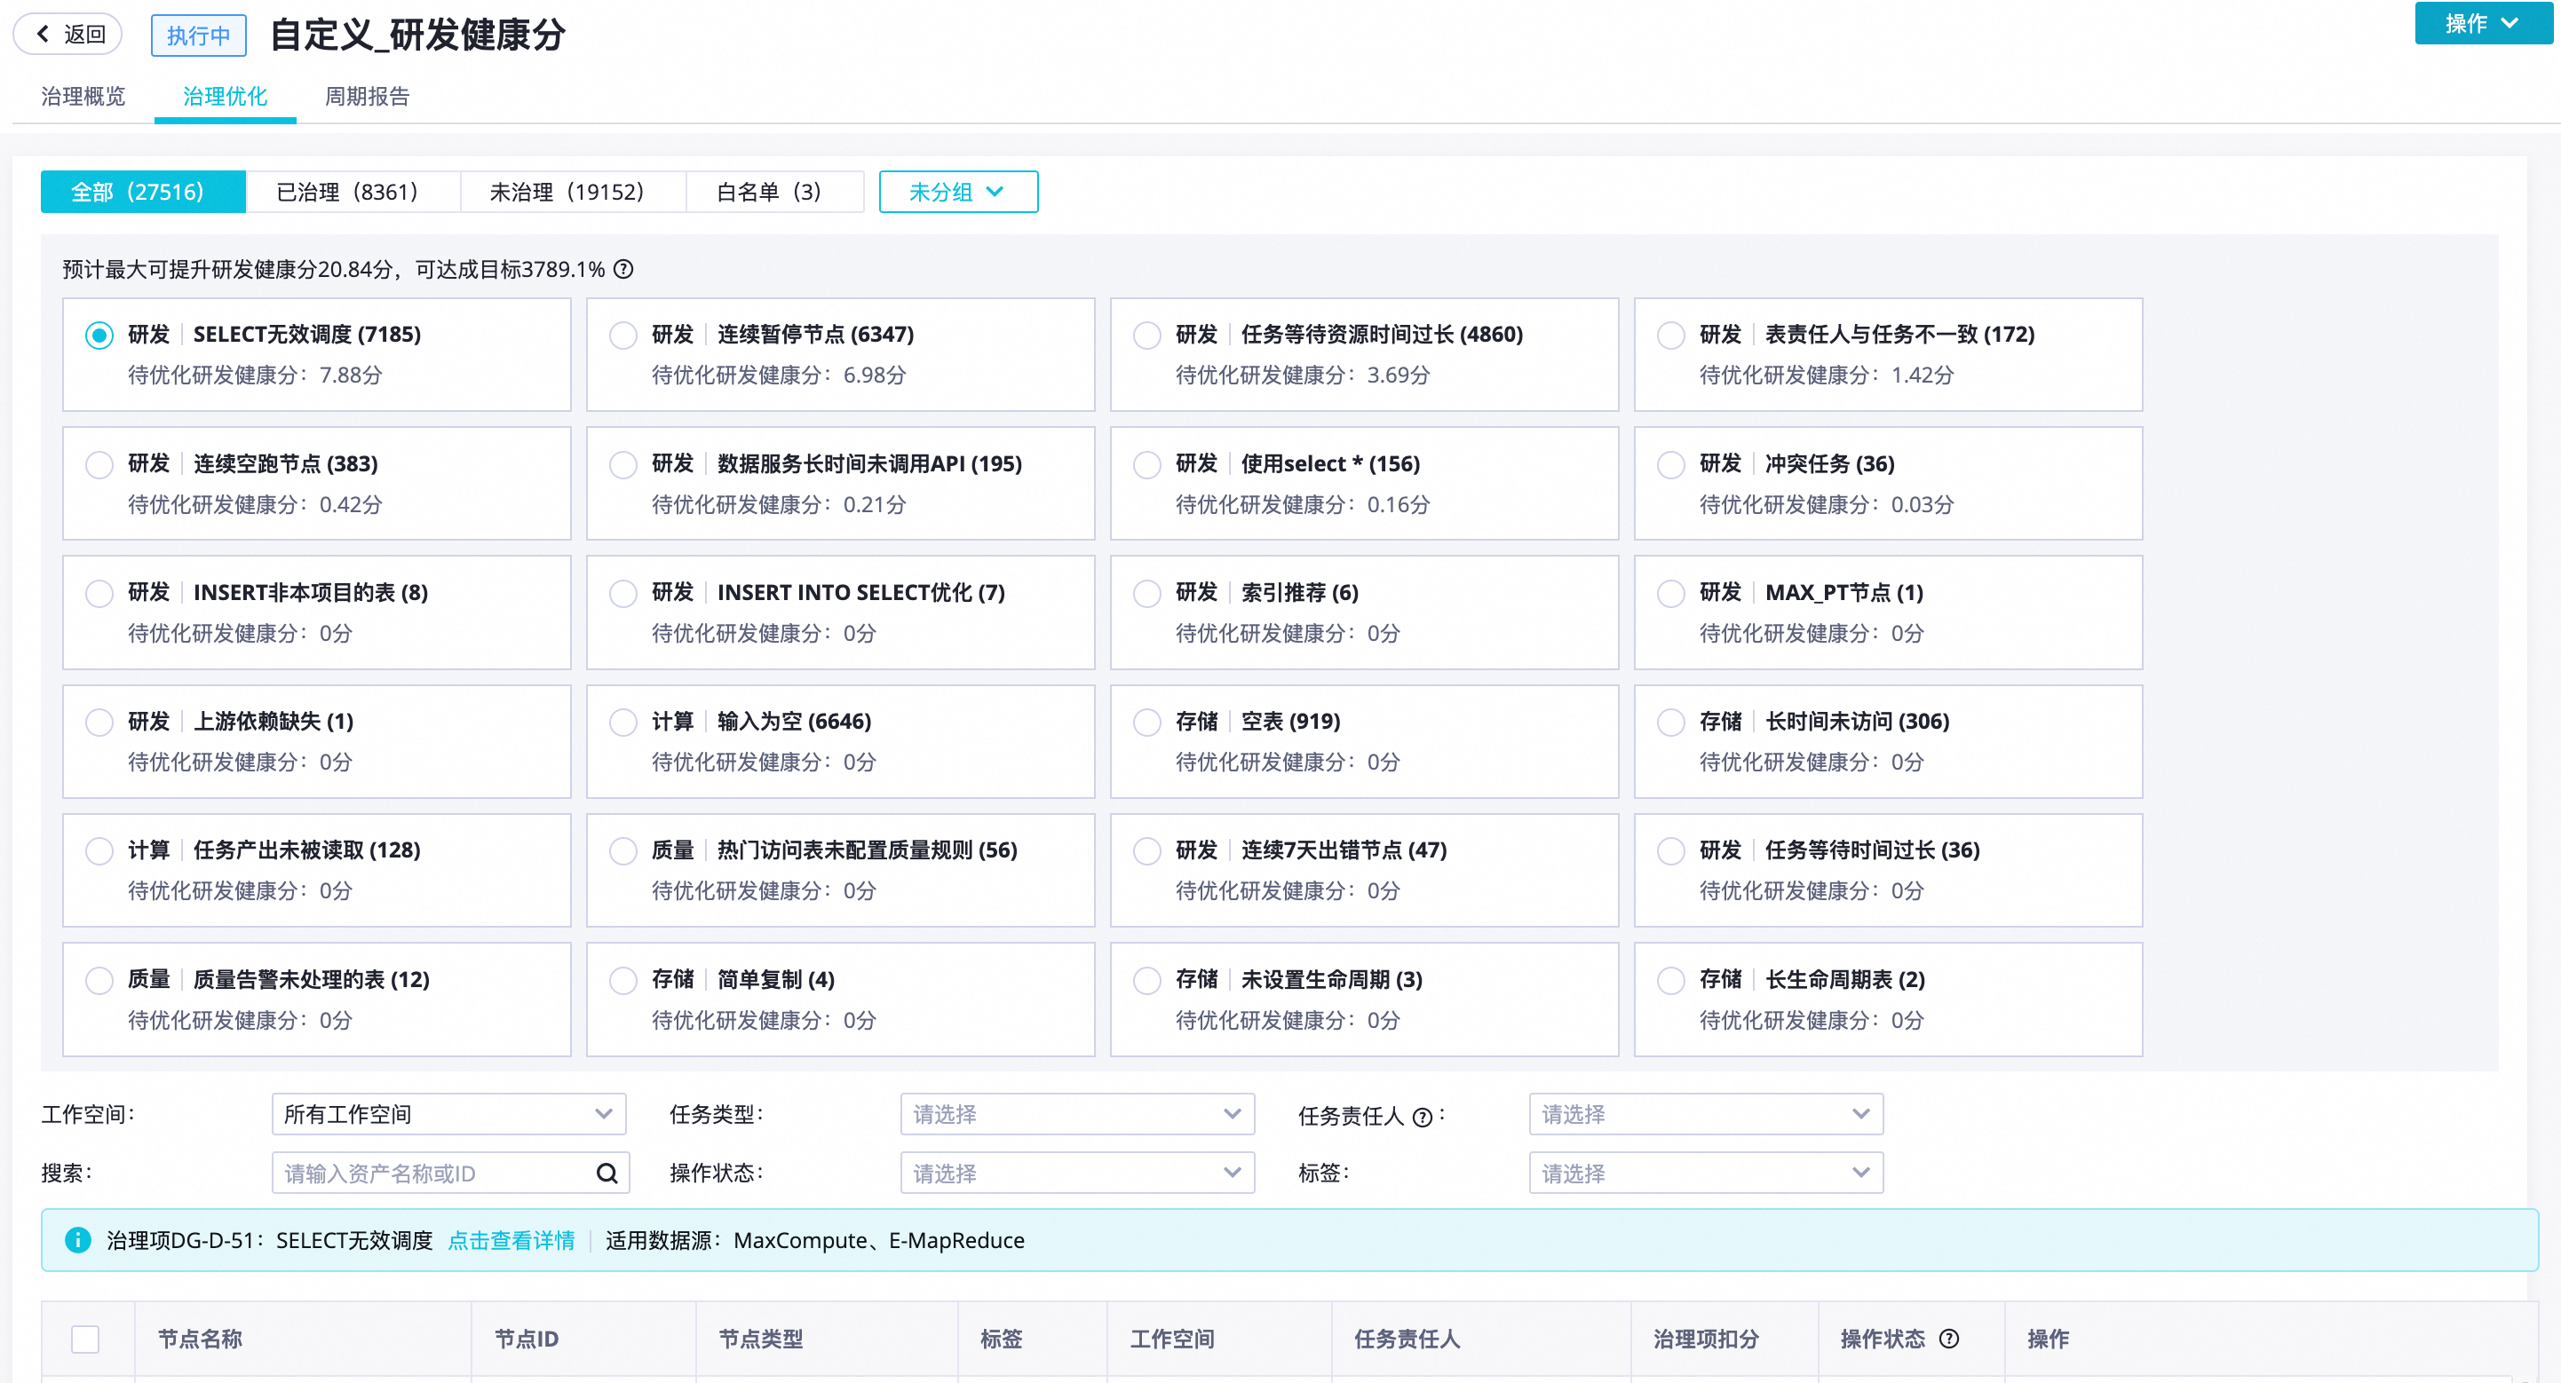Select the 空表 (919) radio option

[1146, 722]
